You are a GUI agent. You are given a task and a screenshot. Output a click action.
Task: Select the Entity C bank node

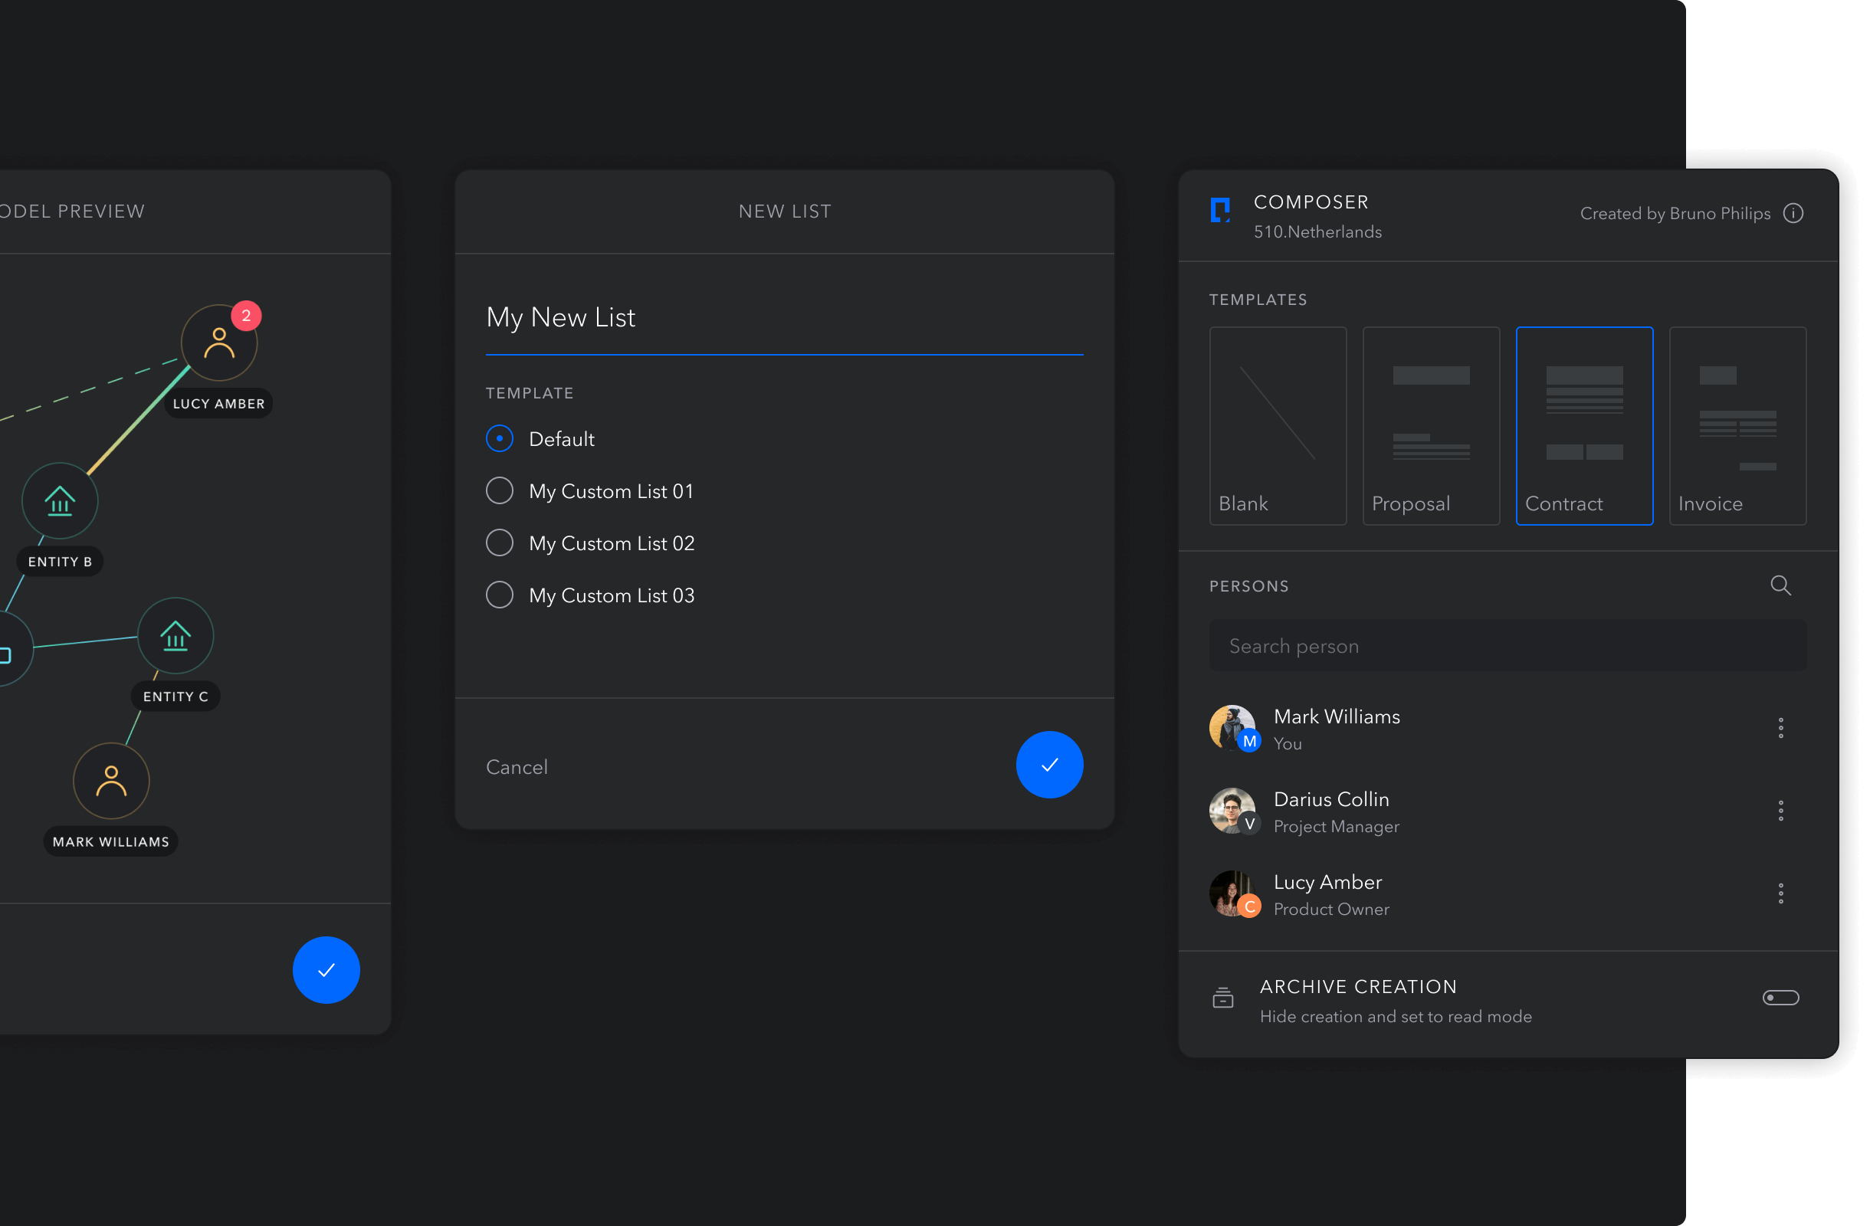click(176, 635)
